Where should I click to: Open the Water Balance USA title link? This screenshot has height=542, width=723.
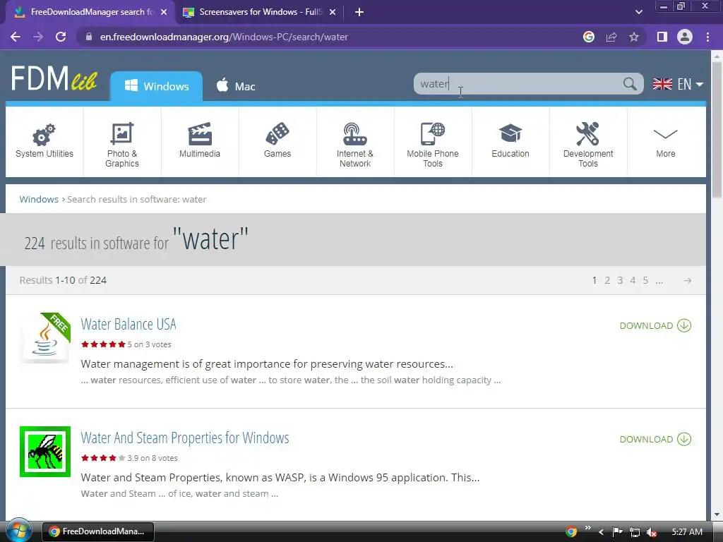coord(129,324)
